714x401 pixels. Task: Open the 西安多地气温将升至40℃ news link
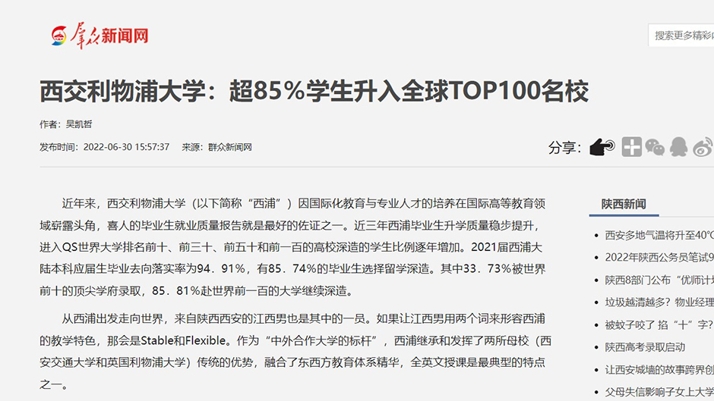coord(659,235)
